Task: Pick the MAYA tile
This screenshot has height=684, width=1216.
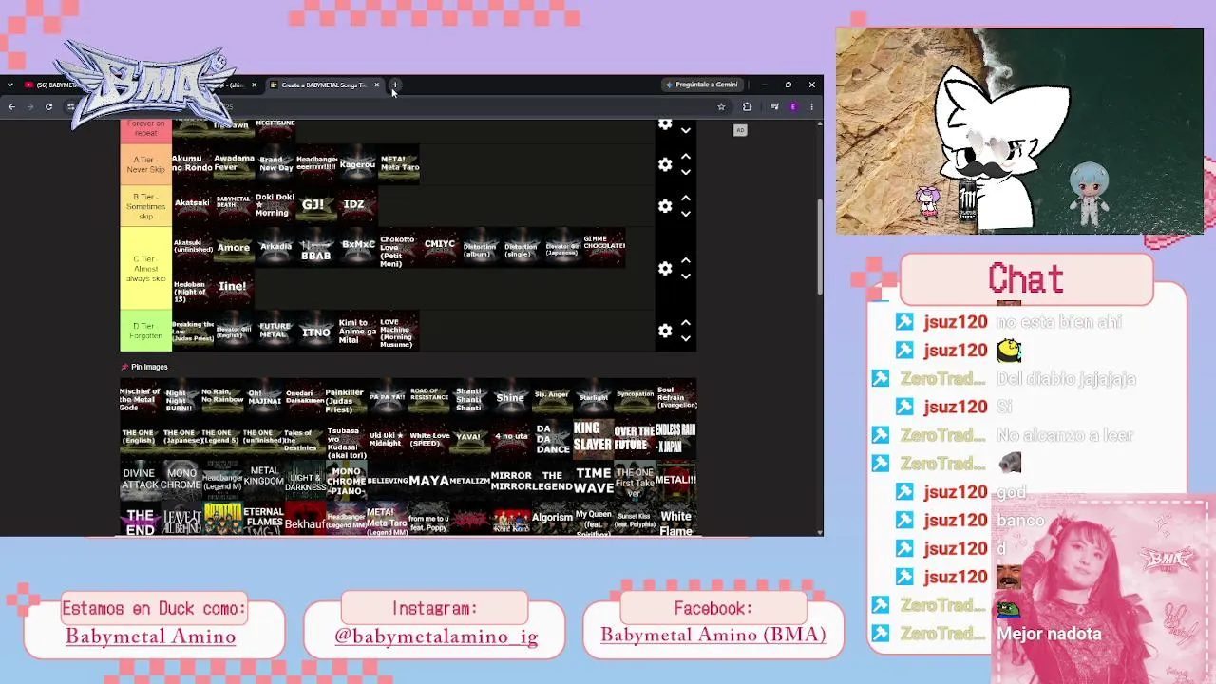Action: [x=428, y=481]
